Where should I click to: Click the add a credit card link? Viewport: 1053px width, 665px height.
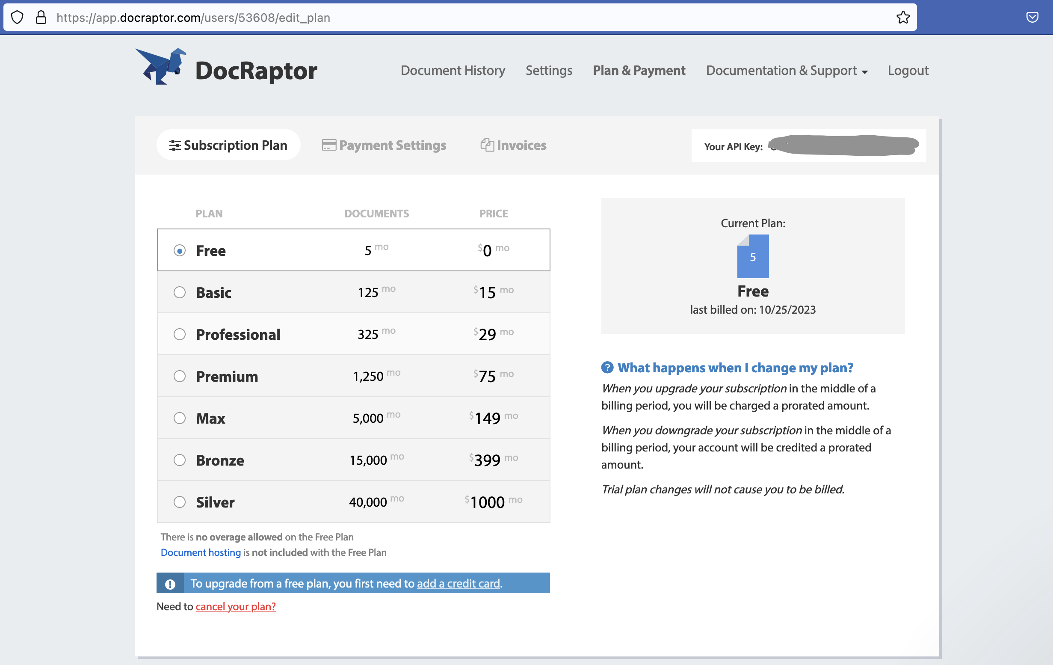coord(458,584)
